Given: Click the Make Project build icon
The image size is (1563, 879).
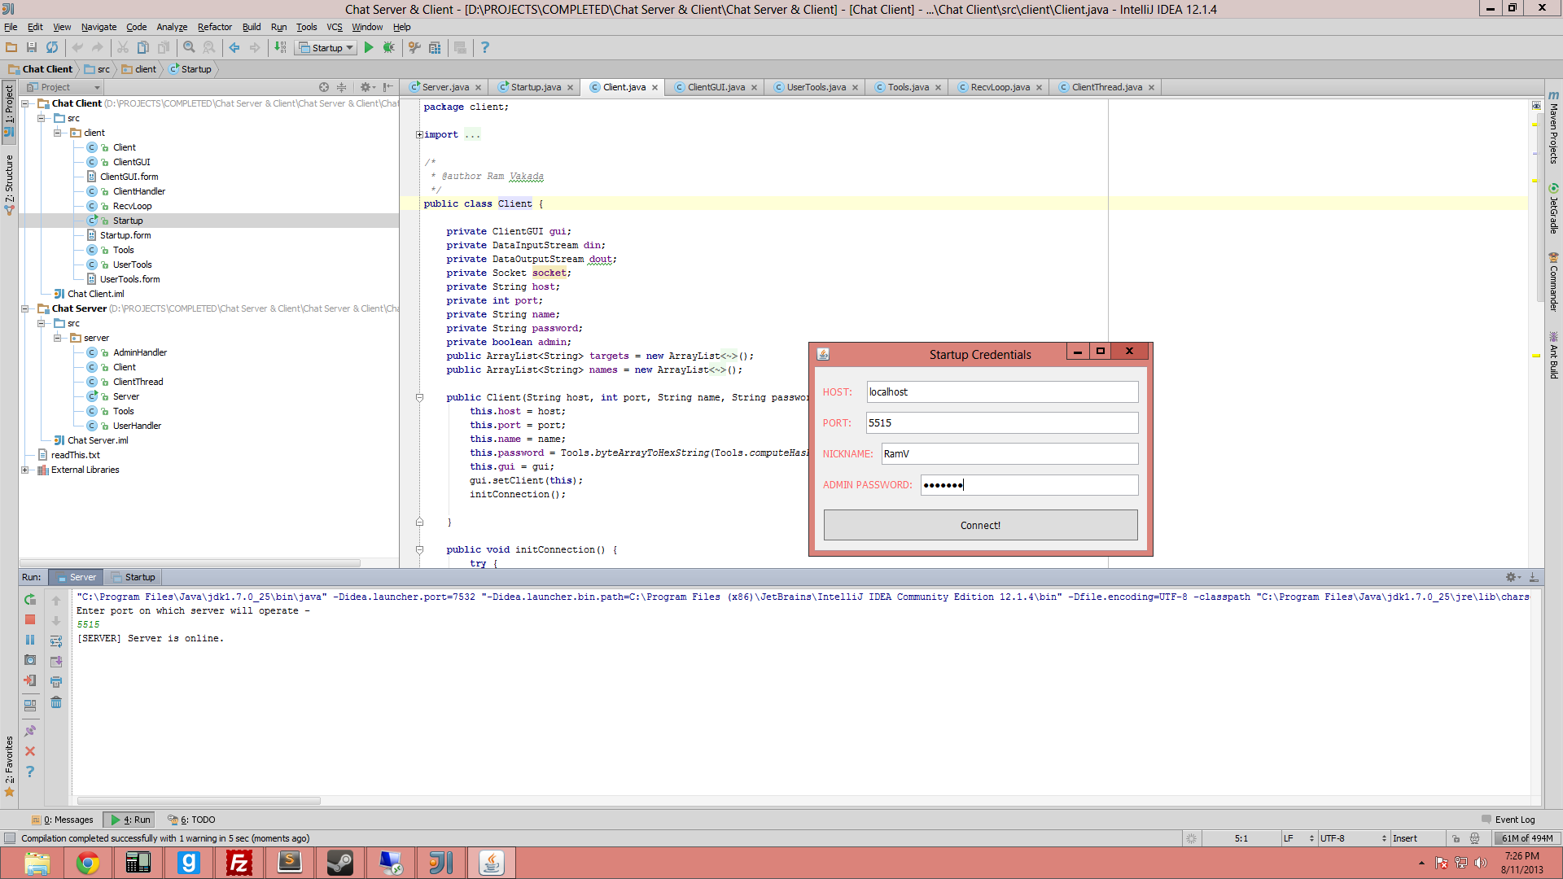Looking at the screenshot, I should pyautogui.click(x=280, y=48).
